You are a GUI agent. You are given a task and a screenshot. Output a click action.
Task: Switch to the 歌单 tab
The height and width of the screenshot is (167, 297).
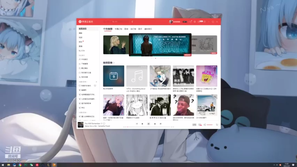click(x=126, y=29)
